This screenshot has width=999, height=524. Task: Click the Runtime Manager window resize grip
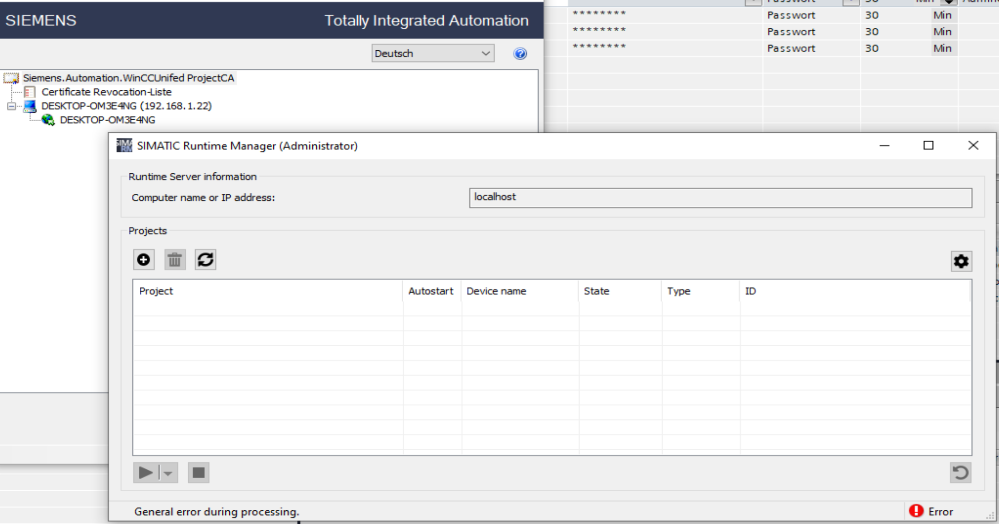click(x=990, y=516)
